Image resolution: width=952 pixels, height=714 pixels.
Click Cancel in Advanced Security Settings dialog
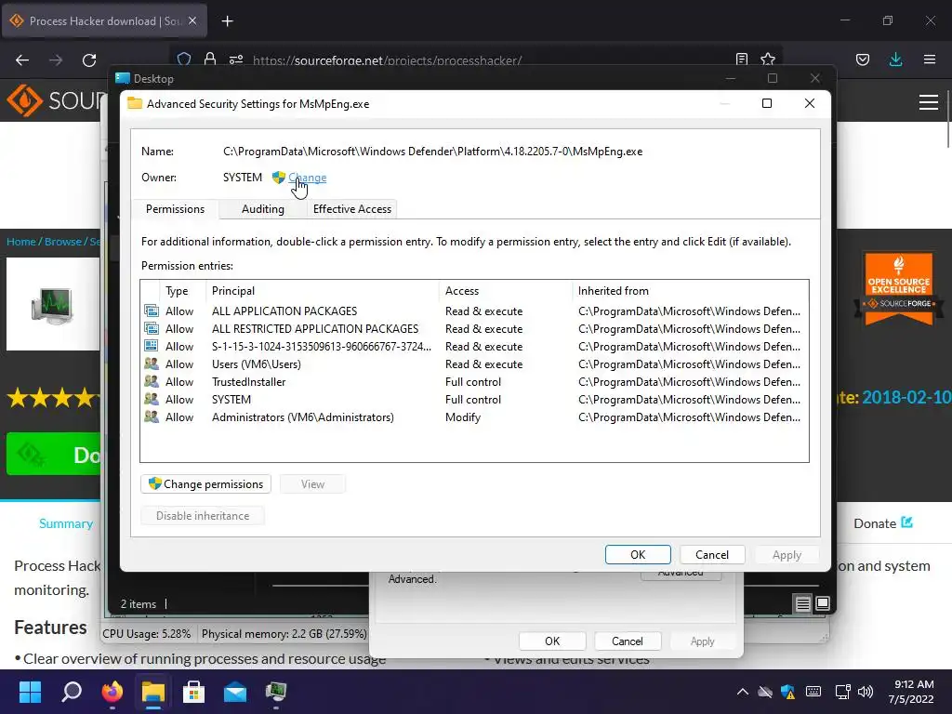coord(711,554)
